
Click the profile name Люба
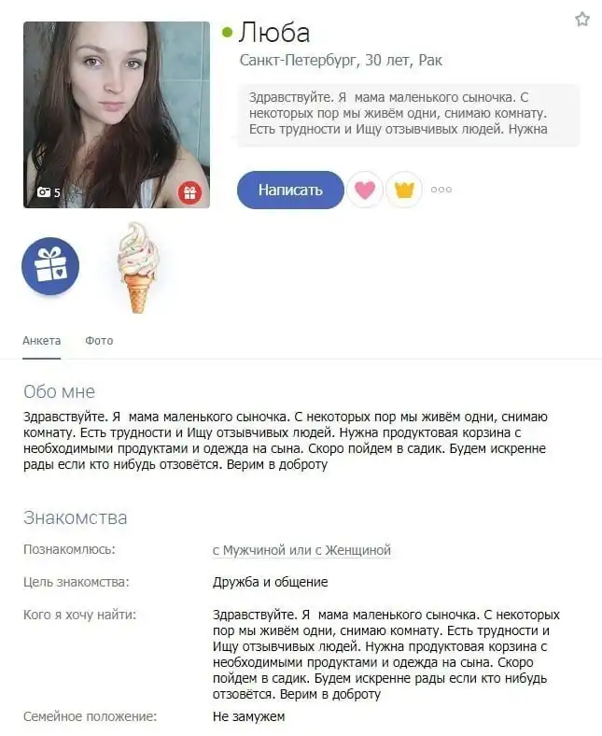point(274,33)
